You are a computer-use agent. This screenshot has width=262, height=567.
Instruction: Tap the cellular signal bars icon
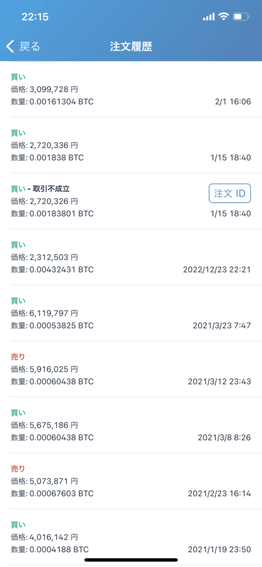pyautogui.click(x=209, y=17)
